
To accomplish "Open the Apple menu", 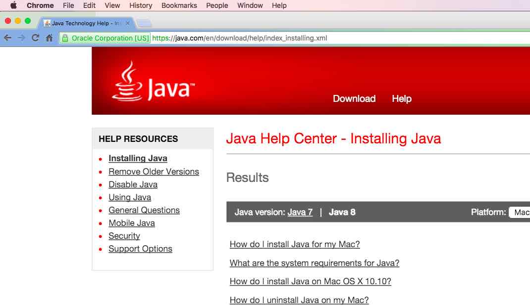I will [13, 5].
